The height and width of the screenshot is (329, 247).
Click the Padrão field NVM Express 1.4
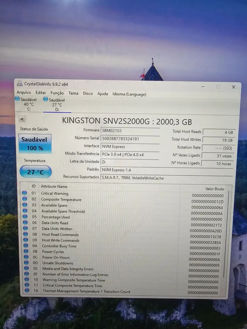click(167, 170)
